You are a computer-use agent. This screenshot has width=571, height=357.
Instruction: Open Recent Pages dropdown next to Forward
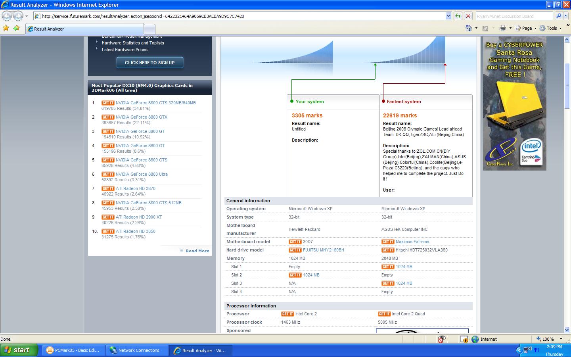coord(27,16)
